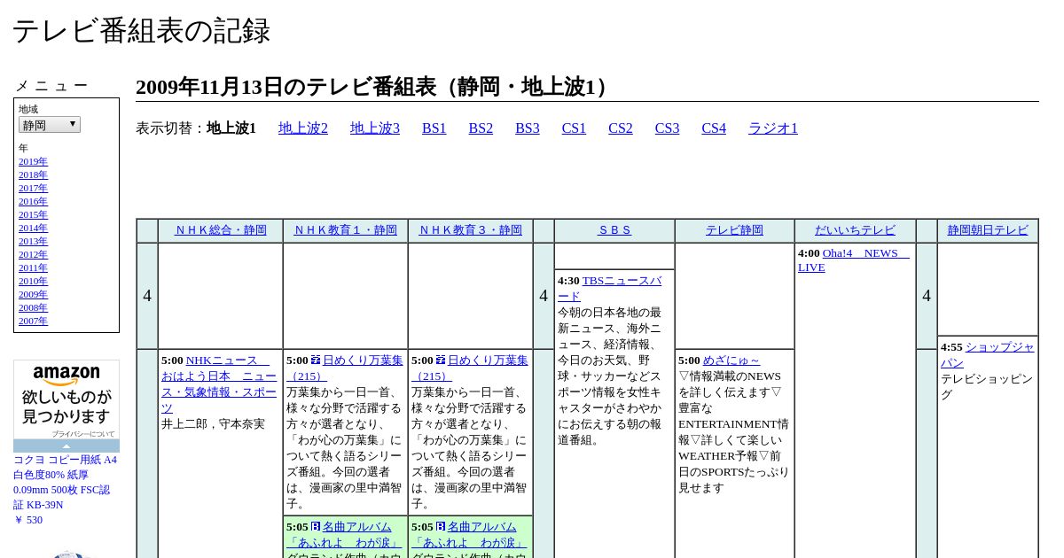Select year 2009年 in the menu
This screenshot has width=1064, height=558.
coord(33,295)
